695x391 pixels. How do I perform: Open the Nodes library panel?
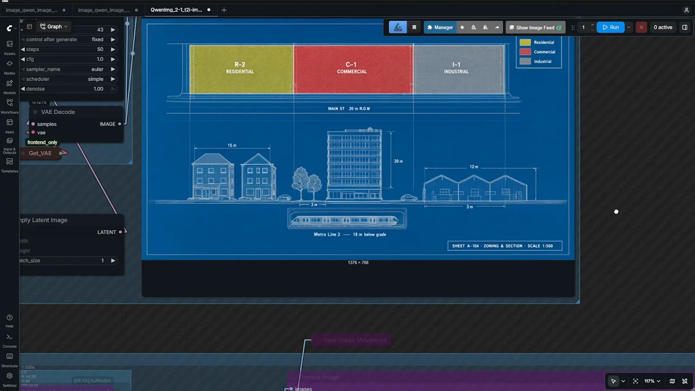tap(10, 67)
